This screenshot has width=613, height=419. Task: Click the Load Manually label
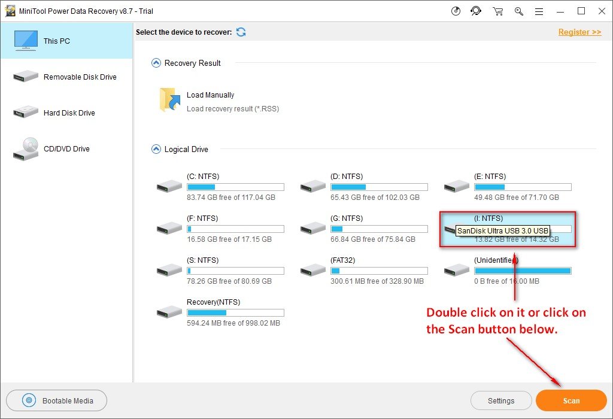[x=210, y=95]
